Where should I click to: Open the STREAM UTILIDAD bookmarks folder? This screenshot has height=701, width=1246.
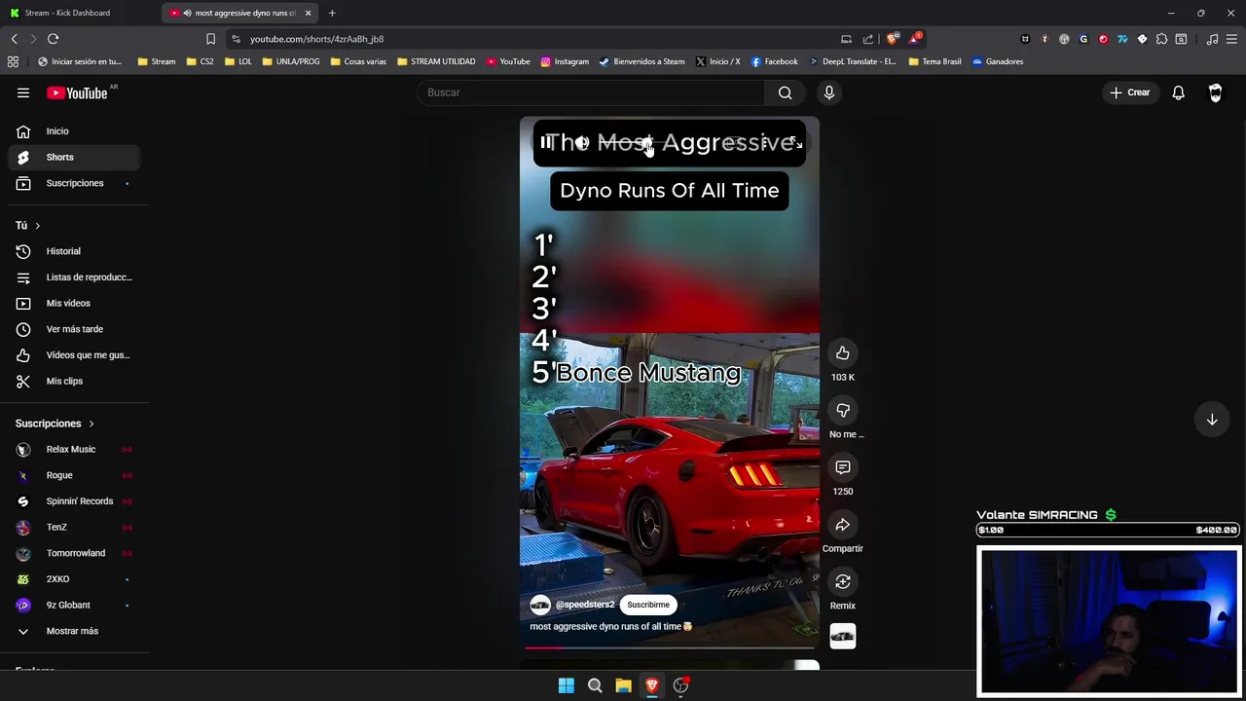coord(436,61)
